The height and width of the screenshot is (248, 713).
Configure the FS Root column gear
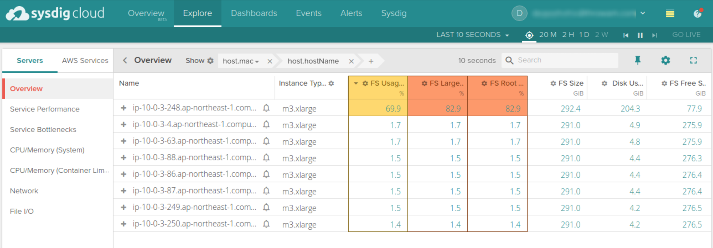(x=484, y=83)
